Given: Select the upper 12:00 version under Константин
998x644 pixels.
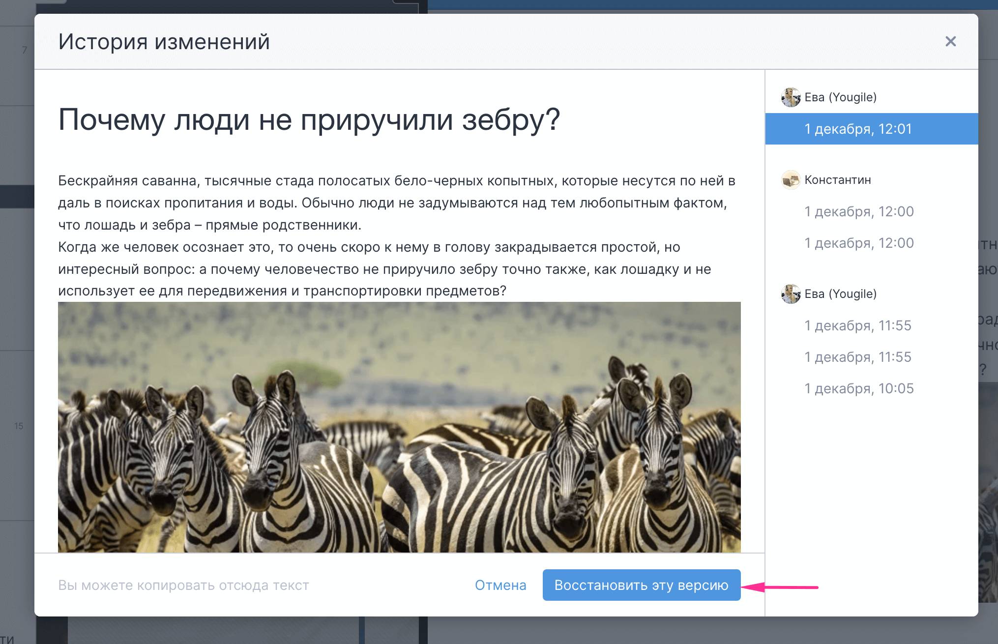Looking at the screenshot, I should point(859,211).
